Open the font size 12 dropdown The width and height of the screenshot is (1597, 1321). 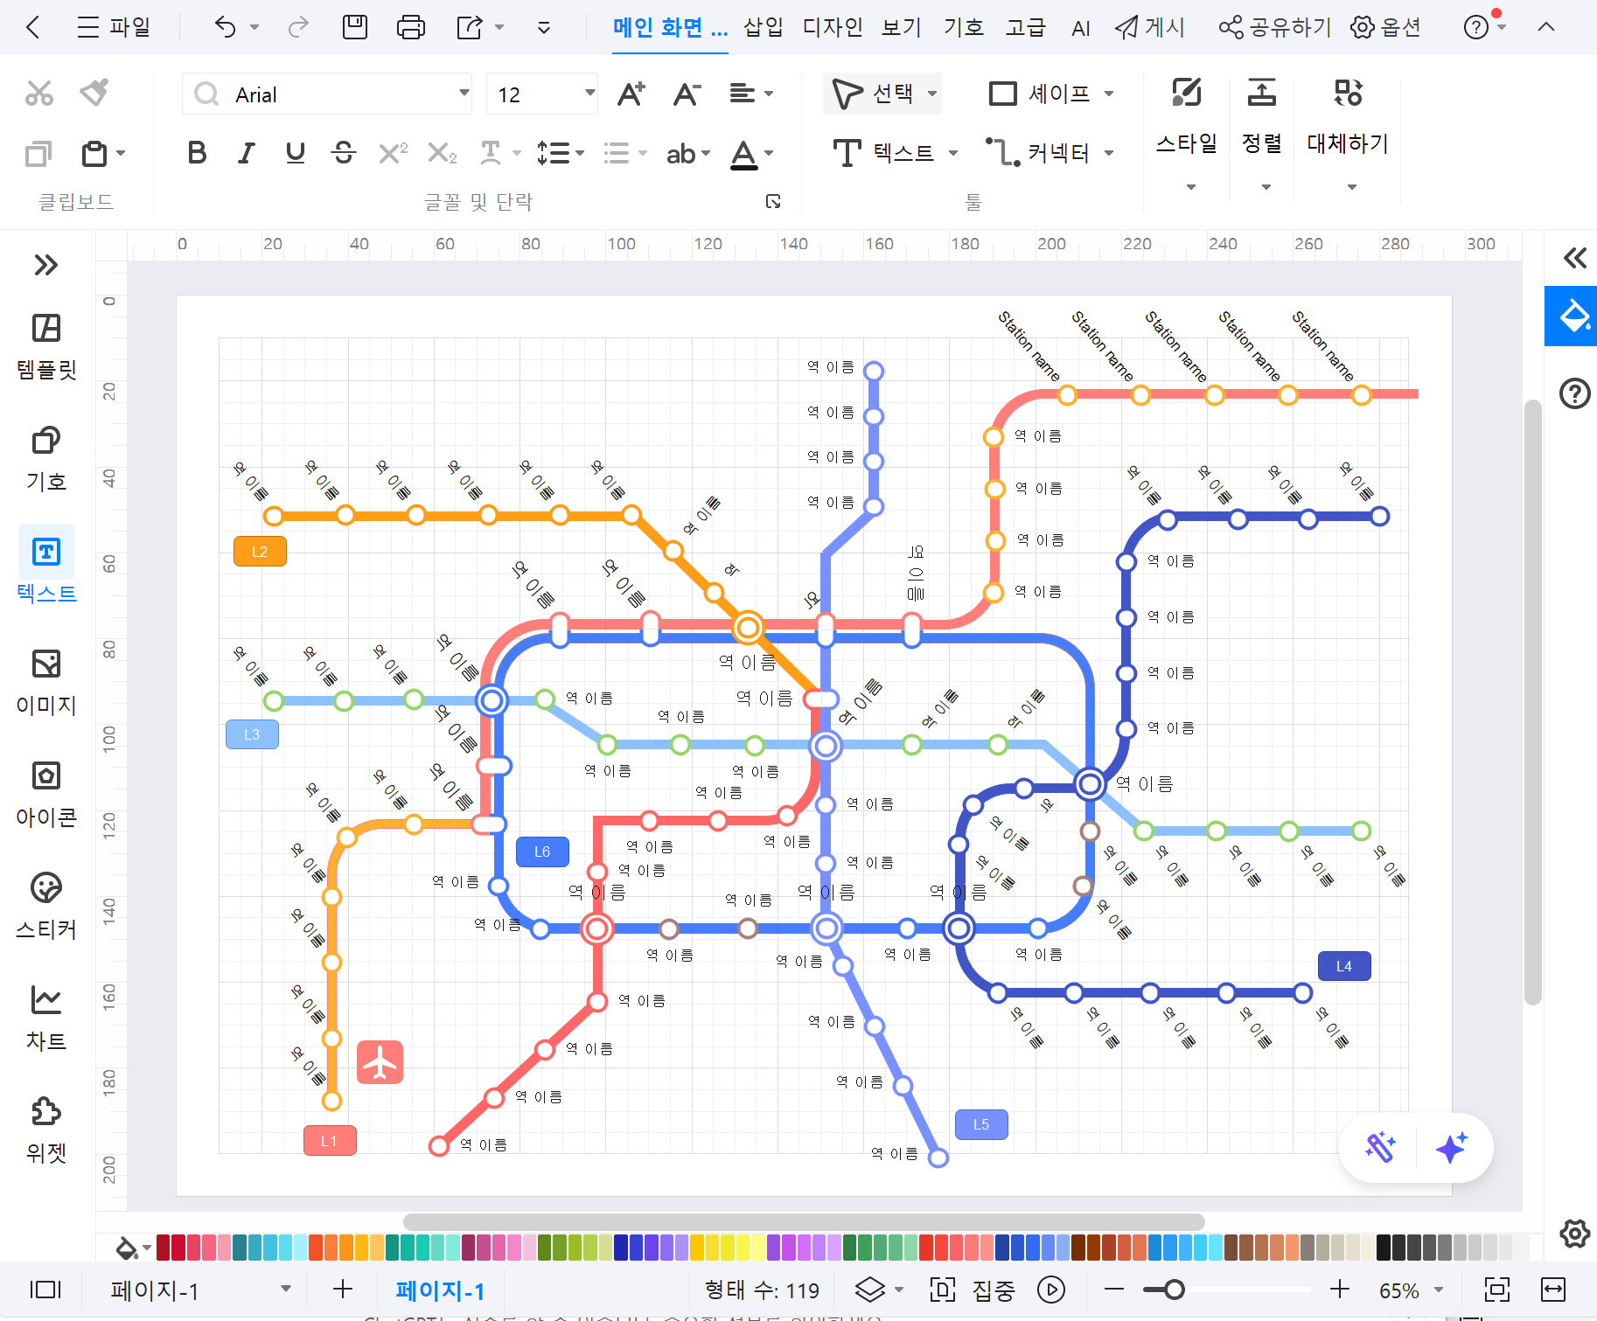coord(590,94)
